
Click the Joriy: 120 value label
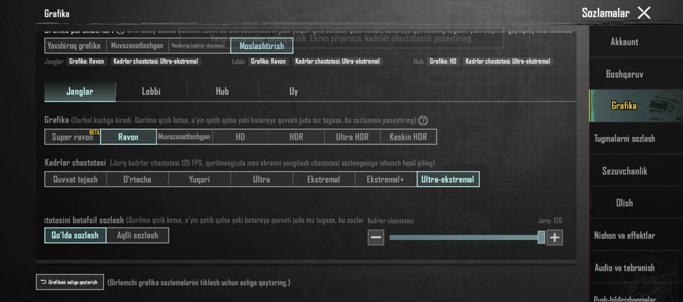tap(550, 221)
